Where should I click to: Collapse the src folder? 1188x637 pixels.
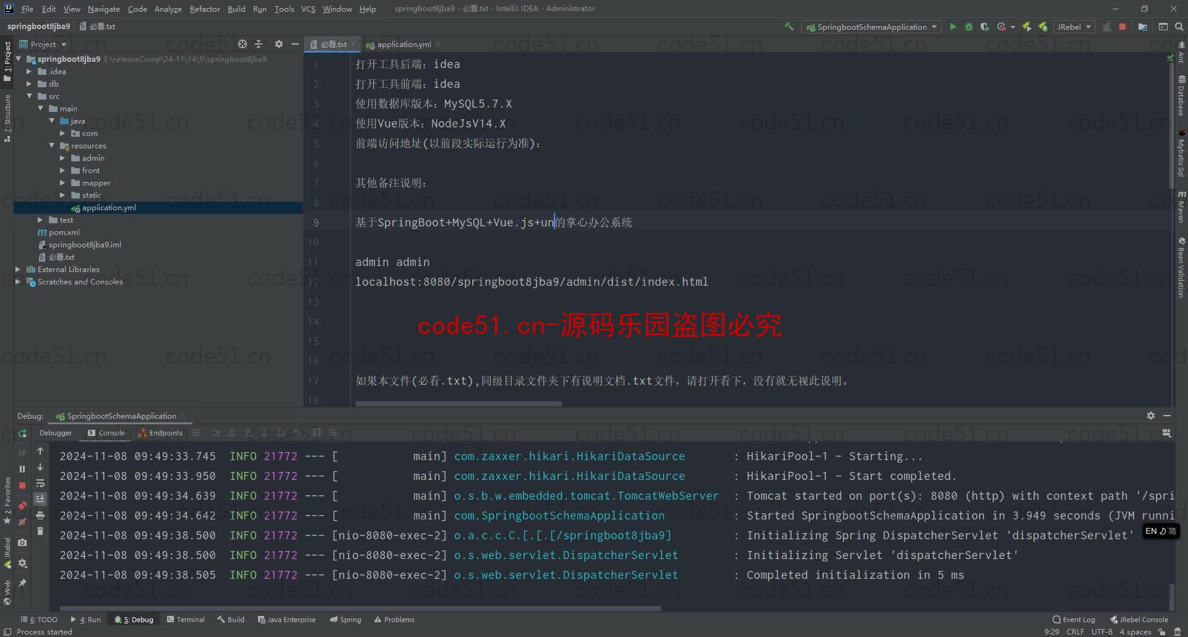tap(28, 96)
